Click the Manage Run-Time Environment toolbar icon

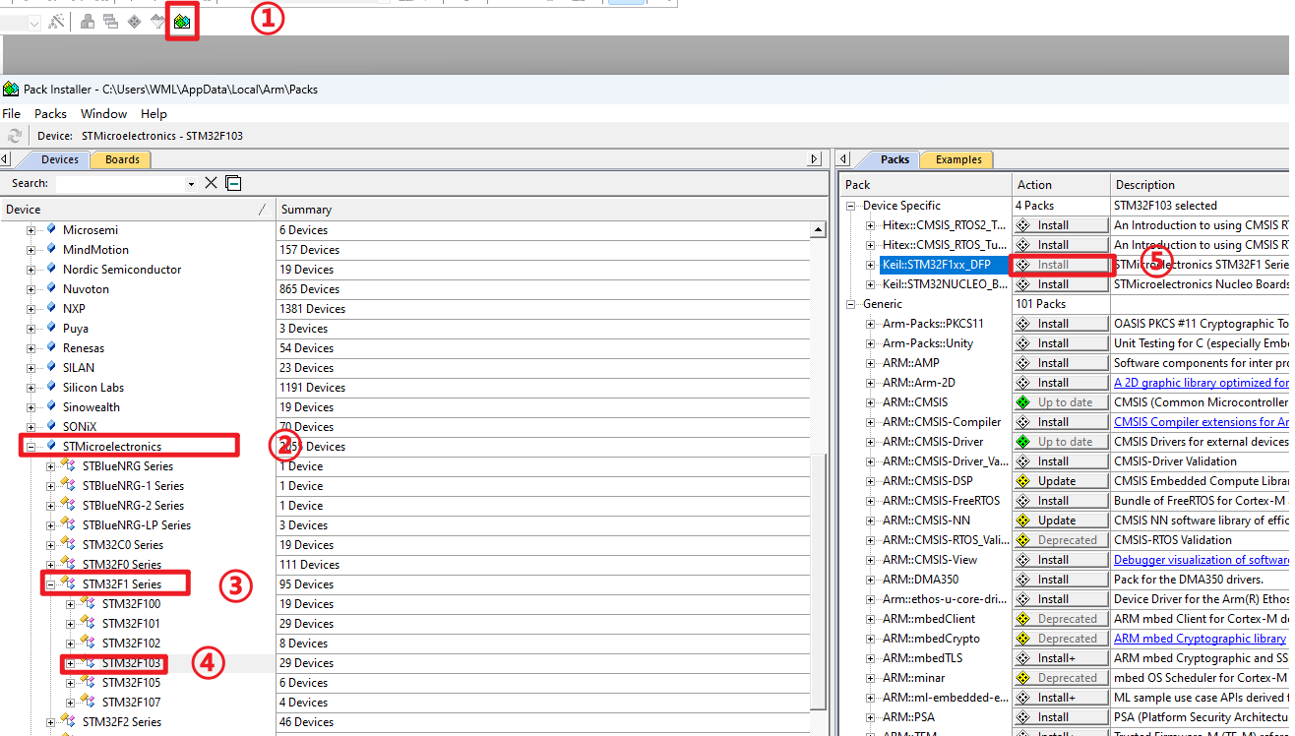coord(134,21)
